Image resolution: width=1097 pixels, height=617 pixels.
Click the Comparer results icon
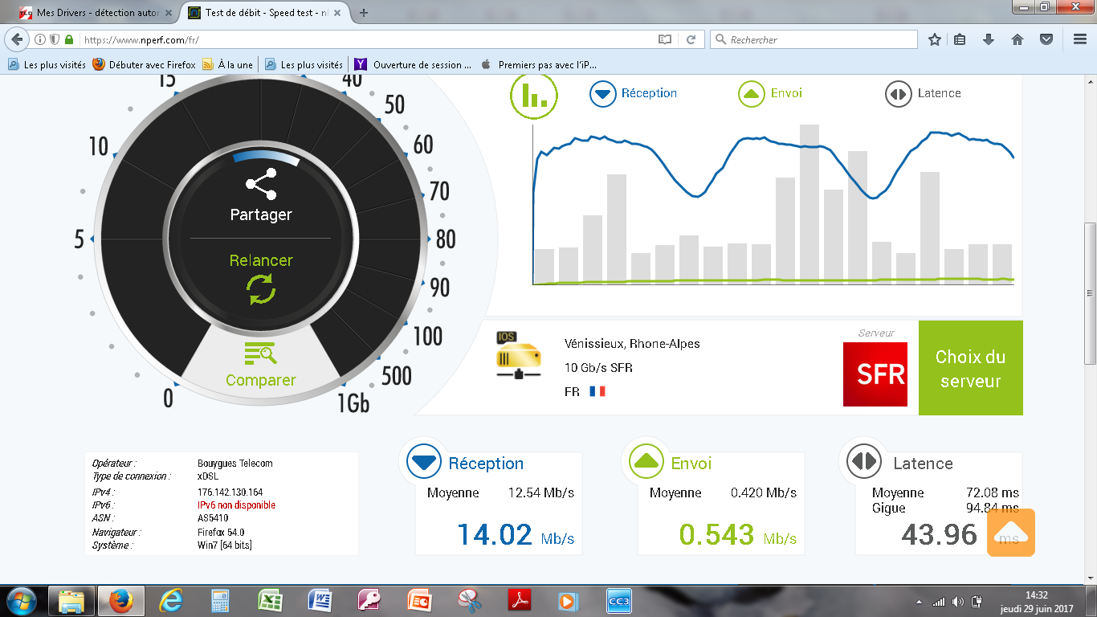coord(261,353)
